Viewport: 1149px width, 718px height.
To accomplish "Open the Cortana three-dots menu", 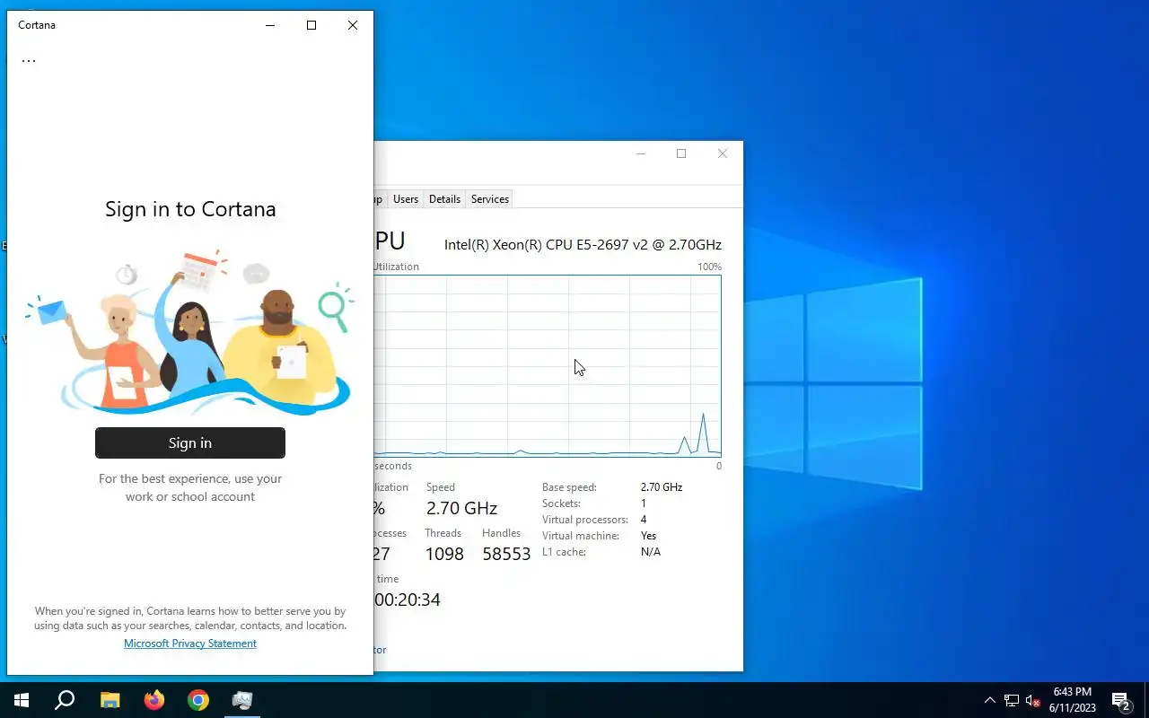I will click(x=29, y=61).
